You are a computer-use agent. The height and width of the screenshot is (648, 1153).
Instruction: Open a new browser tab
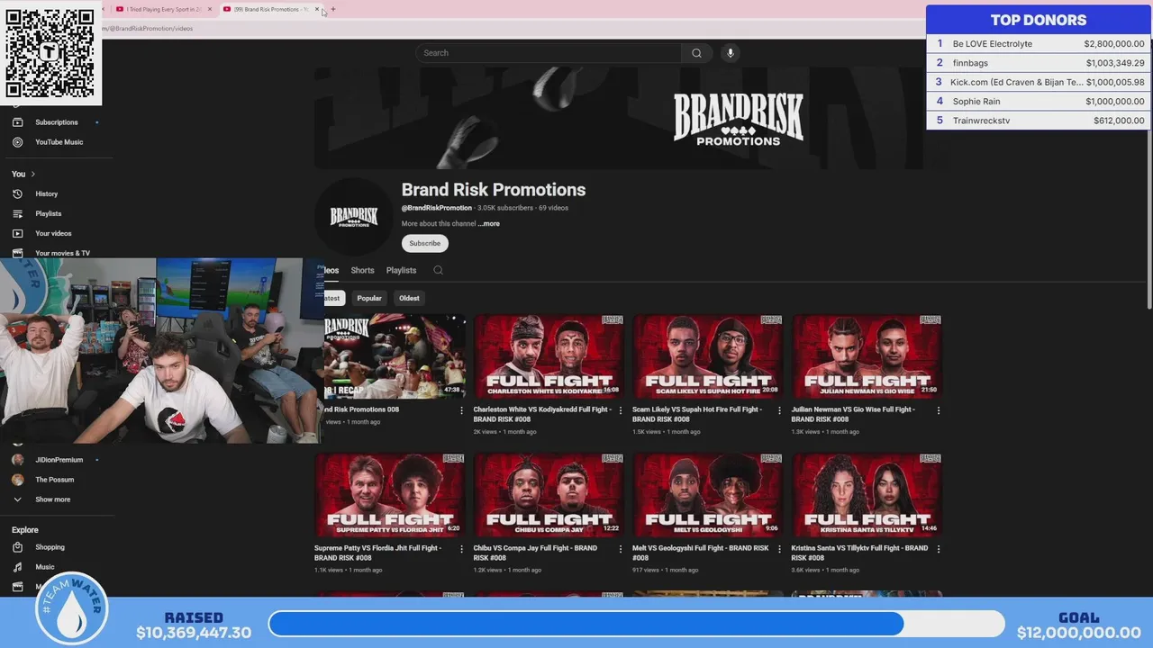pos(333,9)
